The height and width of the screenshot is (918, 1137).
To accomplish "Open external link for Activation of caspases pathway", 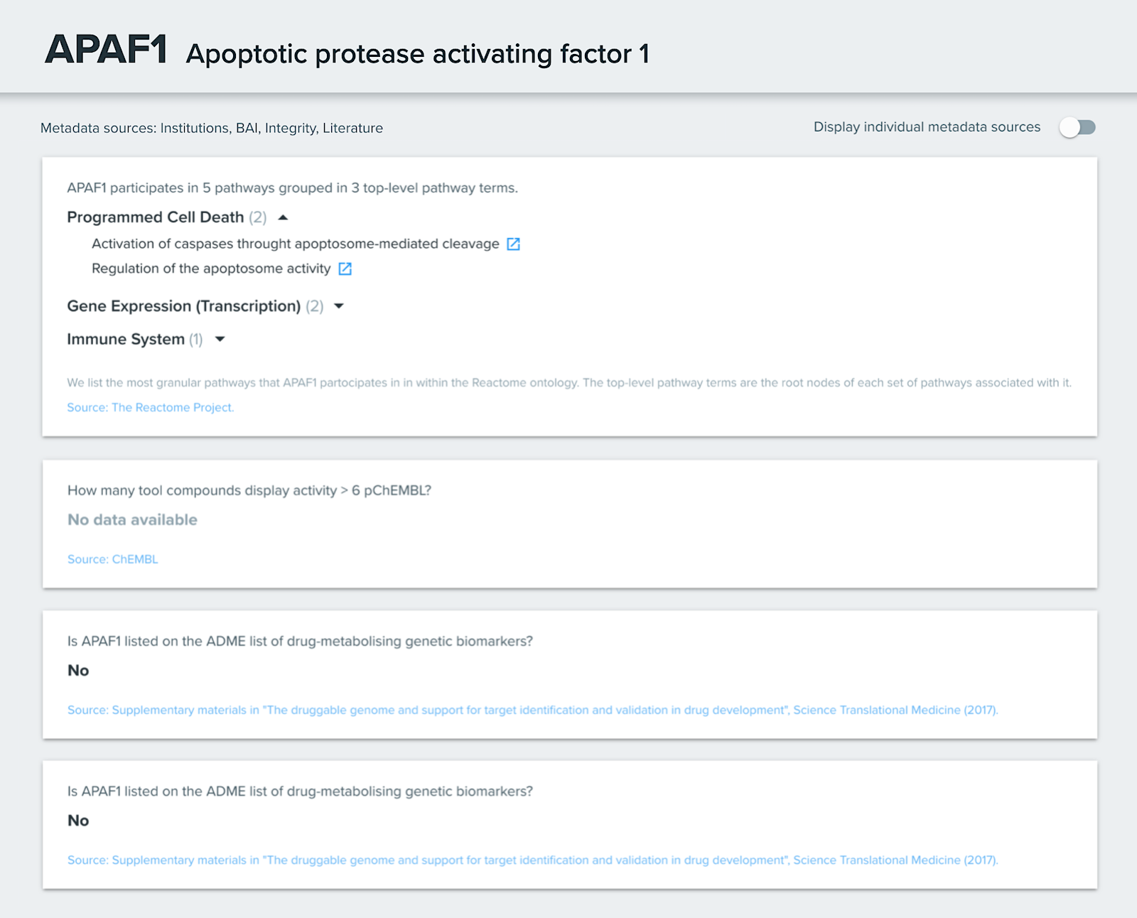I will [x=513, y=244].
